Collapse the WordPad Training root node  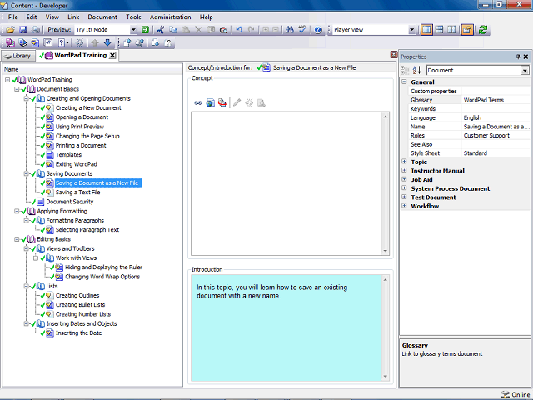pos(7,80)
